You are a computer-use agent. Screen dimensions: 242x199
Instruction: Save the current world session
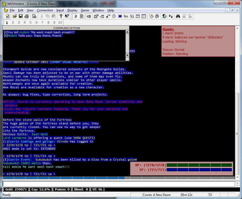click(20, 16)
